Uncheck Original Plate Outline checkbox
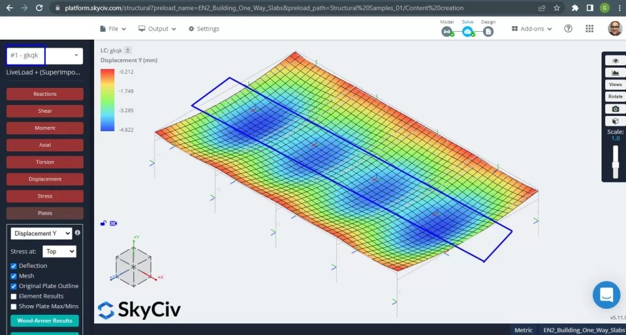The width and height of the screenshot is (626, 335). (x=13, y=286)
